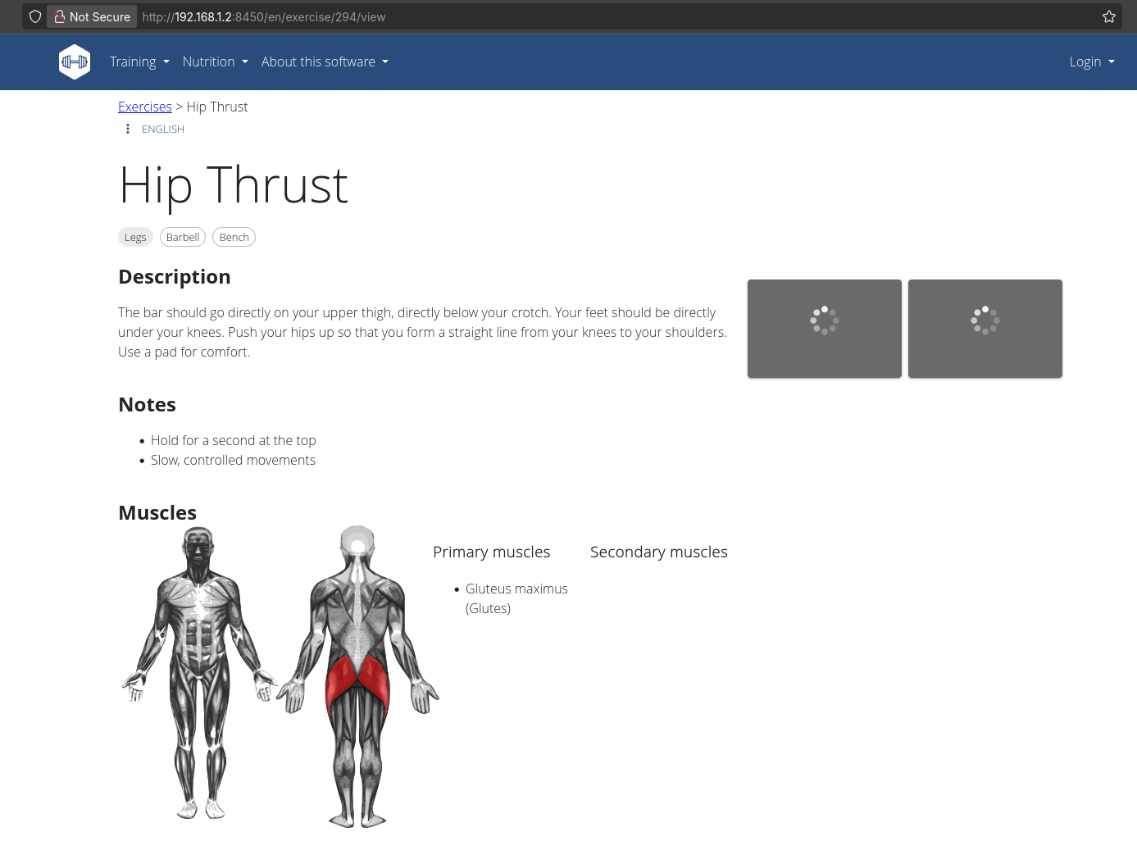
Task: Expand the Nutrition dropdown menu
Action: coord(215,61)
